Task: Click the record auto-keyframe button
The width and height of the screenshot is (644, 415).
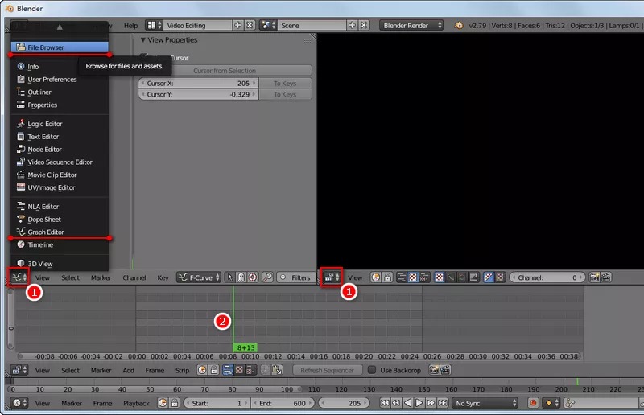Action: pos(533,403)
